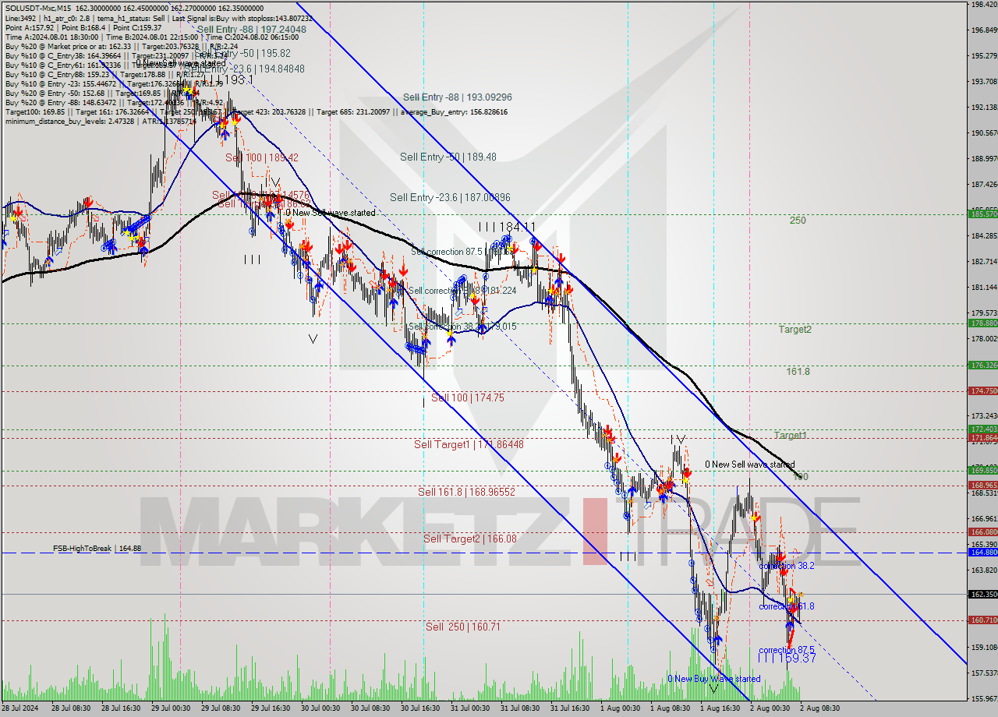Screen dimensions: 998x717
Task: Click price axis value 193.760
Action: click(x=983, y=81)
